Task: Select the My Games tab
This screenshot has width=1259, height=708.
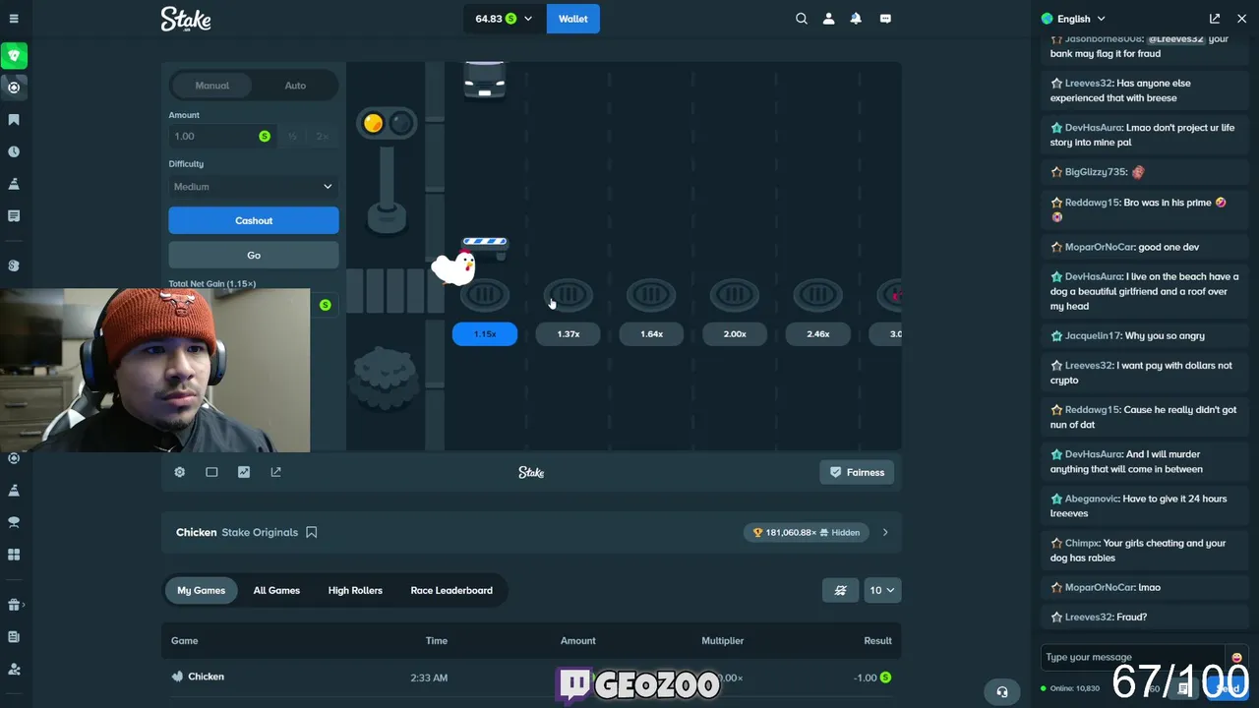Action: click(202, 590)
